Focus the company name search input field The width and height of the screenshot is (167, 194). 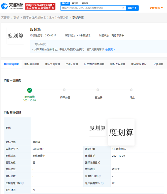tap(92, 8)
